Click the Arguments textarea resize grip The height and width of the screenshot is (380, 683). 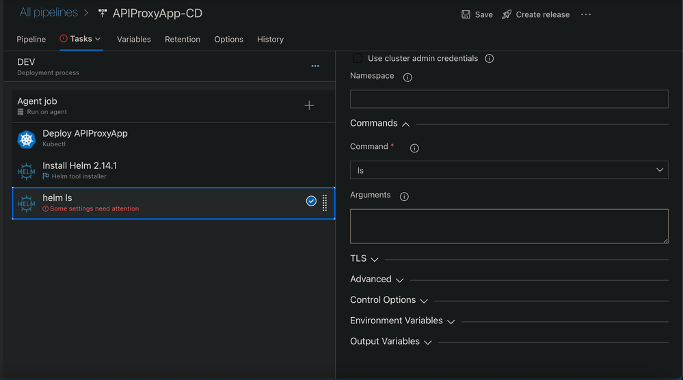pos(666,241)
